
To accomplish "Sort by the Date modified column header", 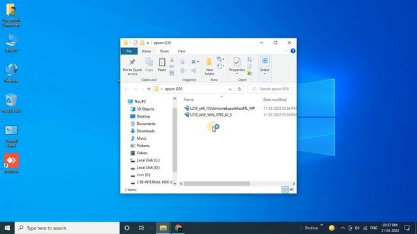I will point(275,99).
